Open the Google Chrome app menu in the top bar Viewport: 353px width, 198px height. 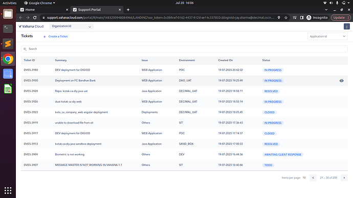pos(39,3)
